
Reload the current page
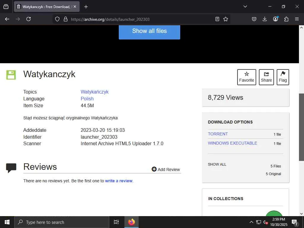point(28,19)
